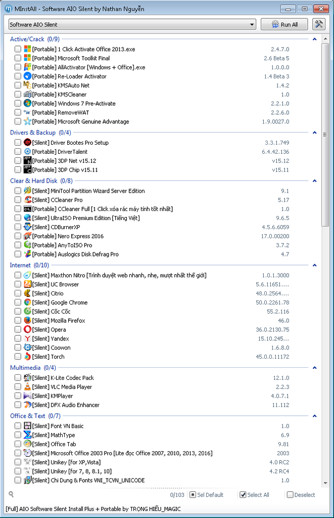The height and width of the screenshot is (518, 334).
Task: Click the VLC Media Player cone icon
Action: click(x=27, y=387)
